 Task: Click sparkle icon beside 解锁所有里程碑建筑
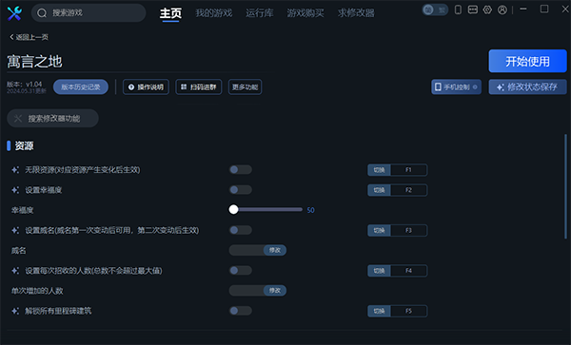point(15,311)
